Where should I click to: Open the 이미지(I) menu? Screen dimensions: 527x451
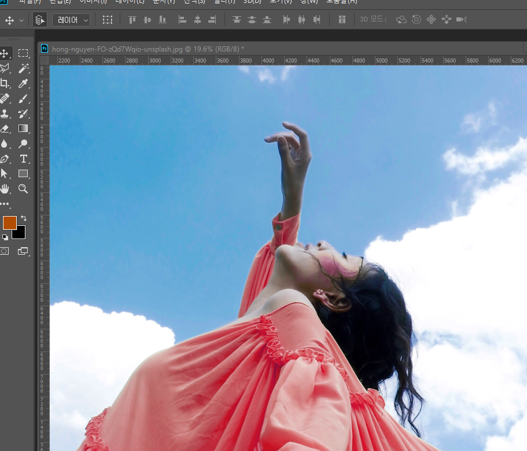93,2
